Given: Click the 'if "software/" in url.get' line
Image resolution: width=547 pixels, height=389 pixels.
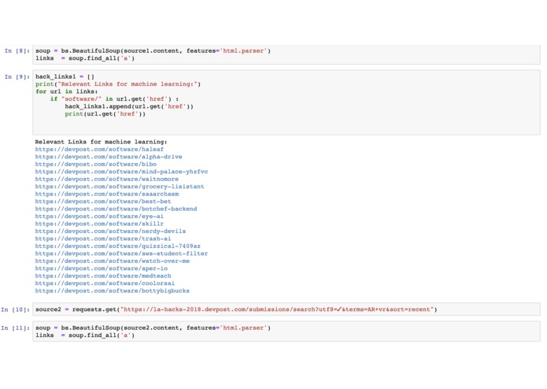Looking at the screenshot, I should (x=114, y=99).
